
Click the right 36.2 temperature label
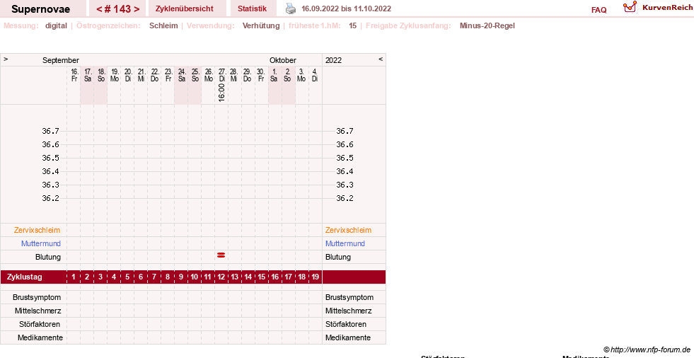click(x=345, y=198)
